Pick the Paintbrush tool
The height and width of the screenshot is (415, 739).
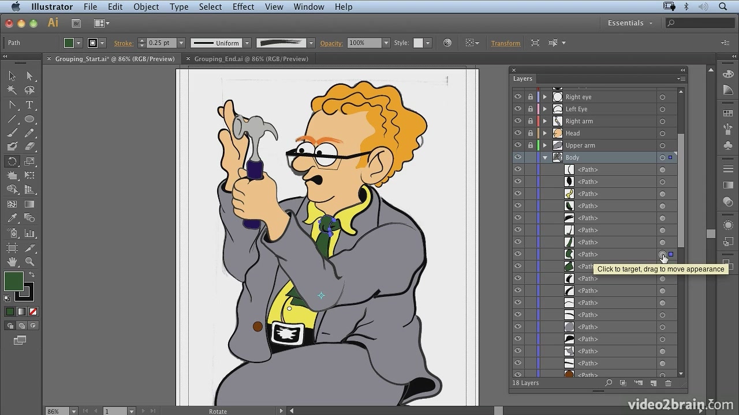click(x=12, y=133)
